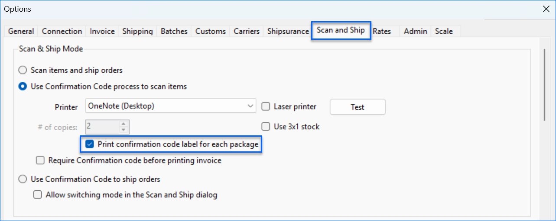This screenshot has height=221, width=556.
Task: Open the Batches tab
Action: [174, 32]
